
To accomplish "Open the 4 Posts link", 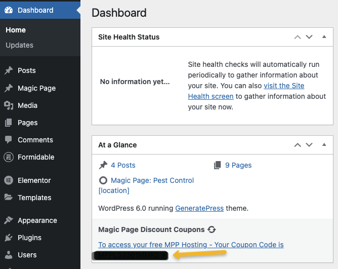I will point(123,165).
